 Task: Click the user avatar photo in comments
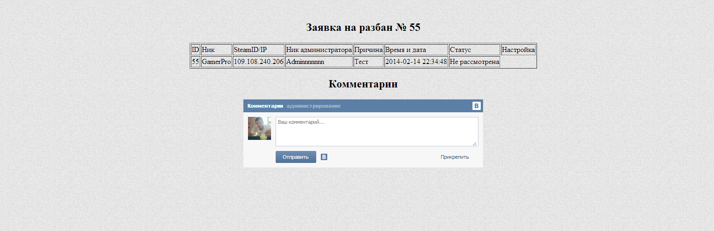click(x=260, y=128)
